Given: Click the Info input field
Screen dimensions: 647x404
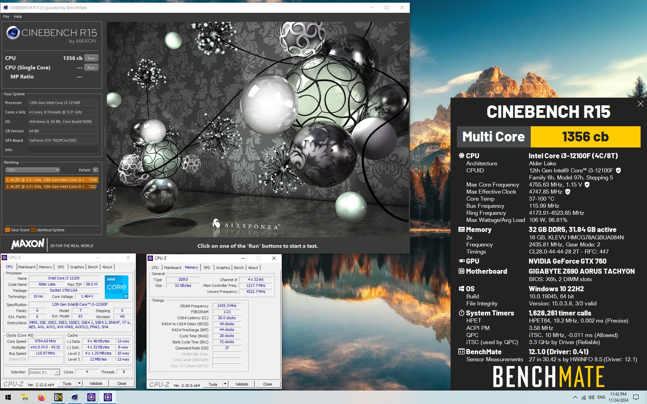Looking at the screenshot, I should [x=63, y=150].
